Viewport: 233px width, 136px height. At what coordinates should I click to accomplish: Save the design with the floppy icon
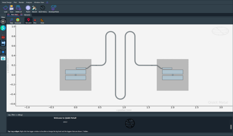(11, 9)
